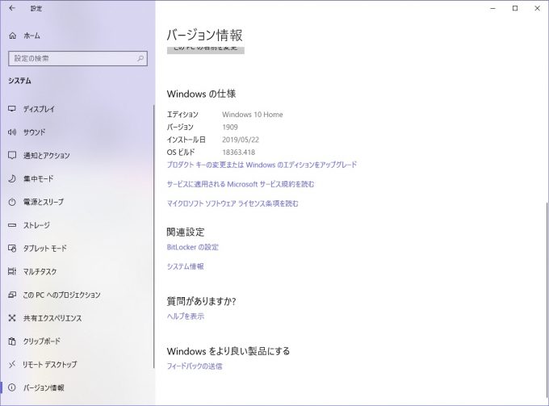
Task: Select ストレージ in sidebar
Action: pos(77,225)
